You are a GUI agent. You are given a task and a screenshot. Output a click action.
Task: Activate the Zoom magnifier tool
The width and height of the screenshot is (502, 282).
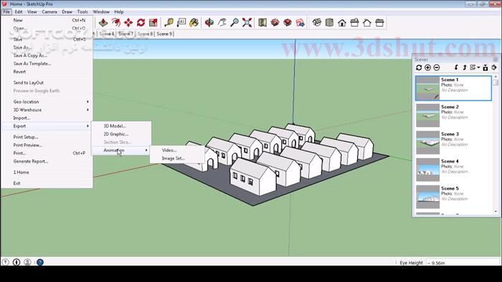pos(235,22)
